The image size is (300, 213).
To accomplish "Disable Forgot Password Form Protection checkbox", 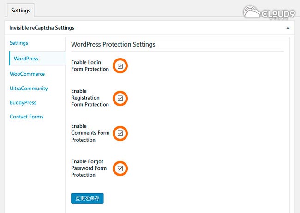I will click(120, 169).
